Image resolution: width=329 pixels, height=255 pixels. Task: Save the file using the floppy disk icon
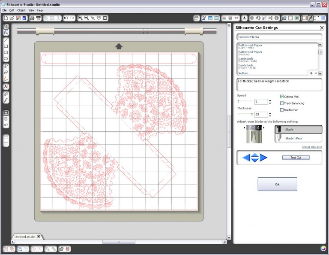(x=18, y=18)
